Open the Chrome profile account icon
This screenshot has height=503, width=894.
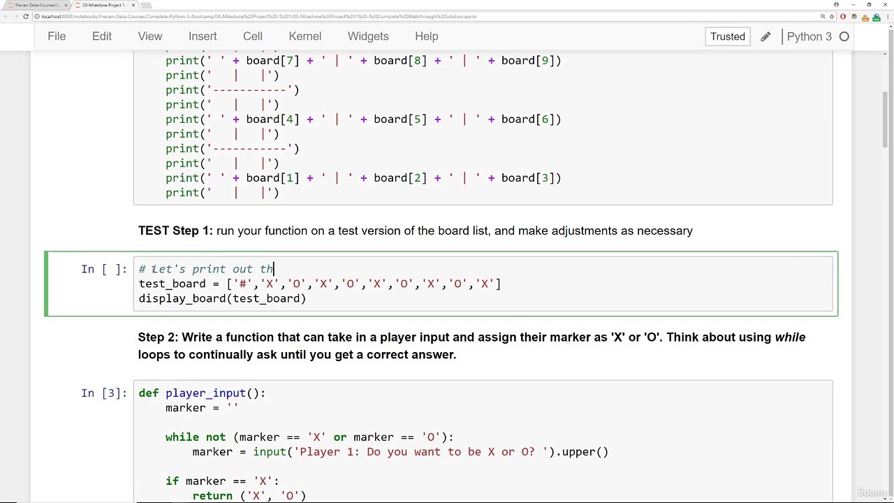[836, 5]
